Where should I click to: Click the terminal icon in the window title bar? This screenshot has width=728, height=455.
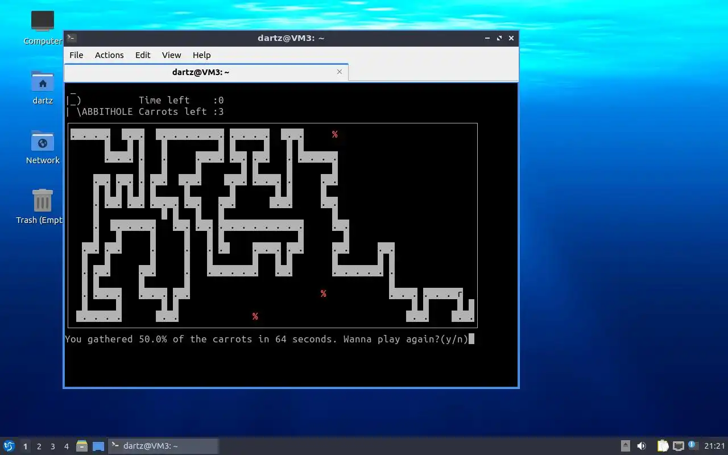pos(72,38)
